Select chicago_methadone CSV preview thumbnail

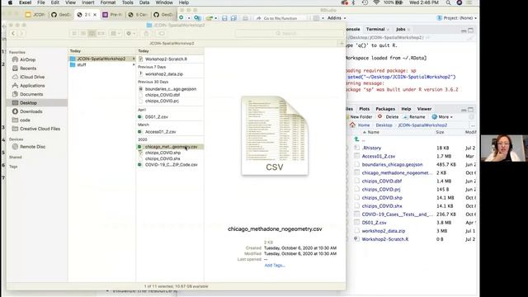point(275,135)
